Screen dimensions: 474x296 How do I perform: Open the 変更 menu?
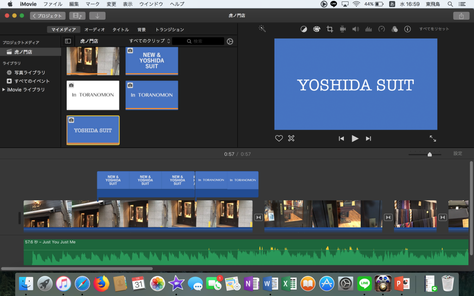click(x=111, y=4)
